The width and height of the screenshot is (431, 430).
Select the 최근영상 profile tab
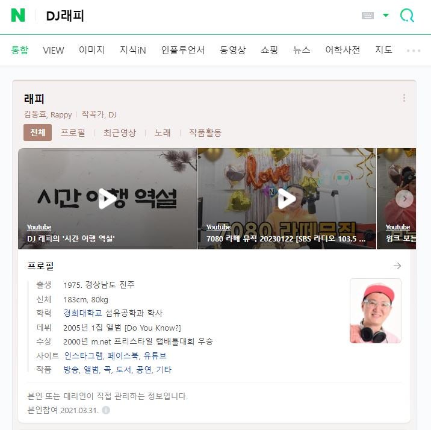tap(120, 132)
